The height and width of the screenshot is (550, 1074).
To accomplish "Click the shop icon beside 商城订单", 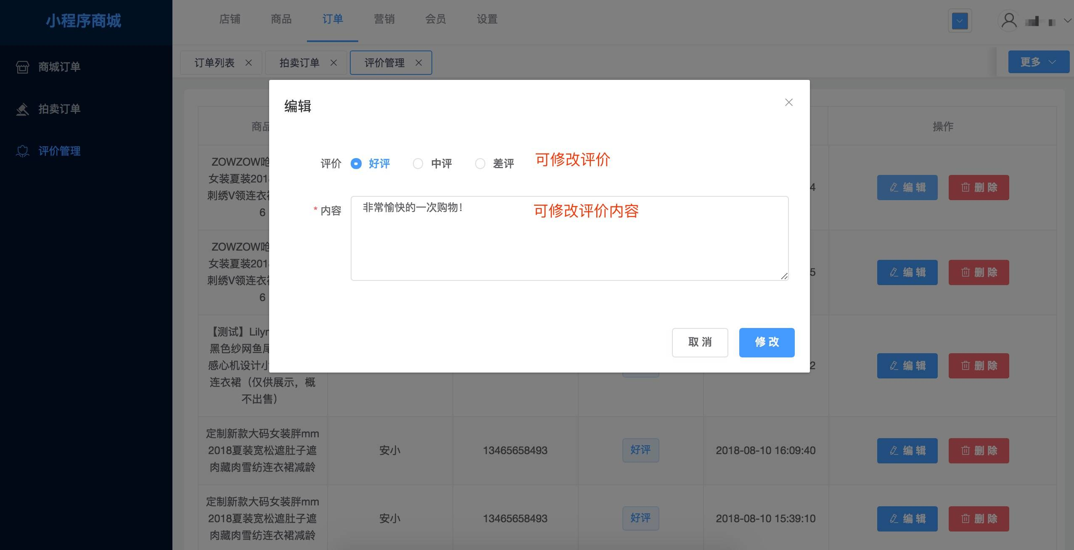I will [22, 67].
